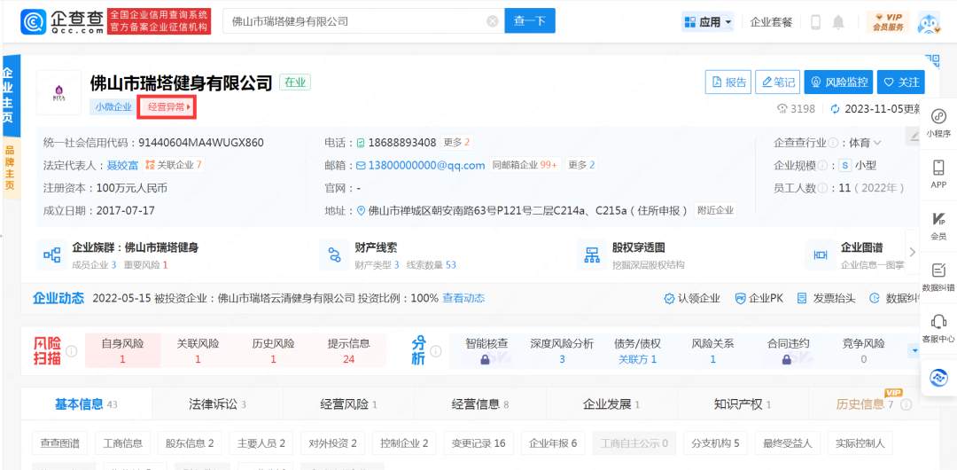Click the notification bell icon
This screenshot has height=470, width=957.
pyautogui.click(x=838, y=22)
